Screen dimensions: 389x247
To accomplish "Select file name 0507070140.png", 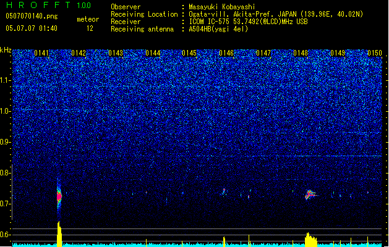I will click(x=32, y=16).
